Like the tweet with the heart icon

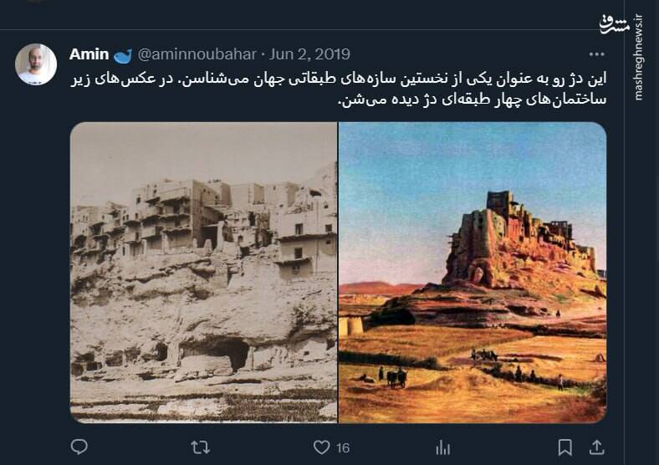tap(321, 447)
